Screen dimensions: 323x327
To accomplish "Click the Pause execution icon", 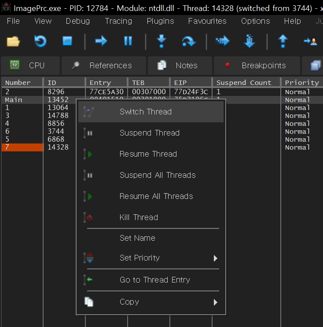I will point(128,41).
